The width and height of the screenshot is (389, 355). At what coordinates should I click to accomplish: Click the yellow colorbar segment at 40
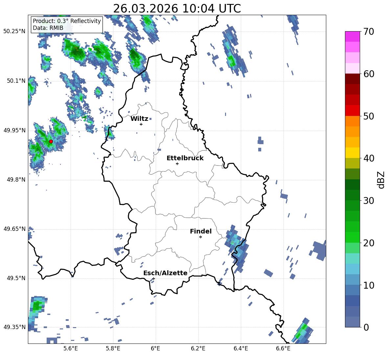[x=352, y=153]
